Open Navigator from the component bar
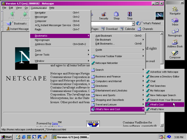 click(175, 11)
